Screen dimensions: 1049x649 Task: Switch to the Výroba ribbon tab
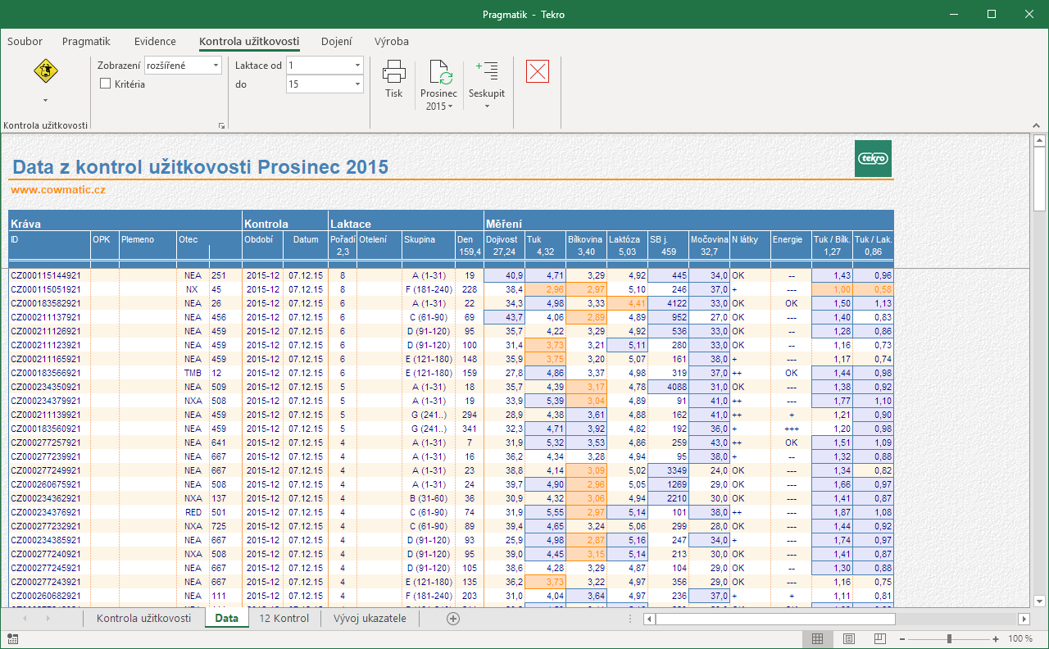[392, 41]
